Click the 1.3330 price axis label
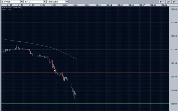Image resolution: width=178 pixels, height=111 pixels. pyautogui.click(x=174, y=23)
